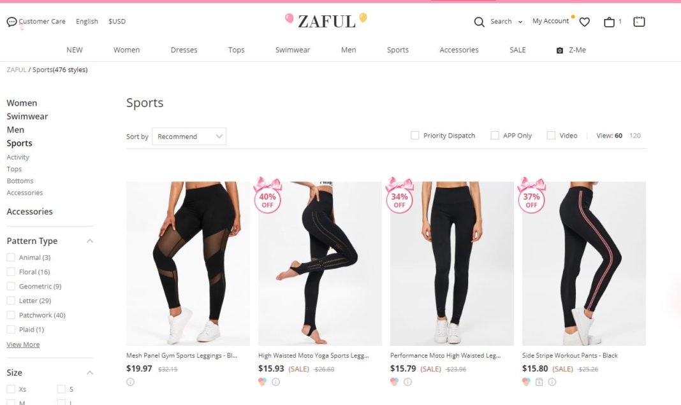Collapse the Pattern Type filter section
Screen dimensions: 681x405
click(x=90, y=241)
